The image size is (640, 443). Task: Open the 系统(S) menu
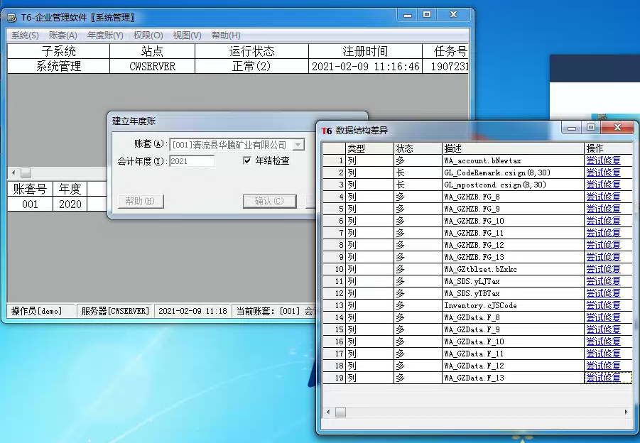coord(25,35)
